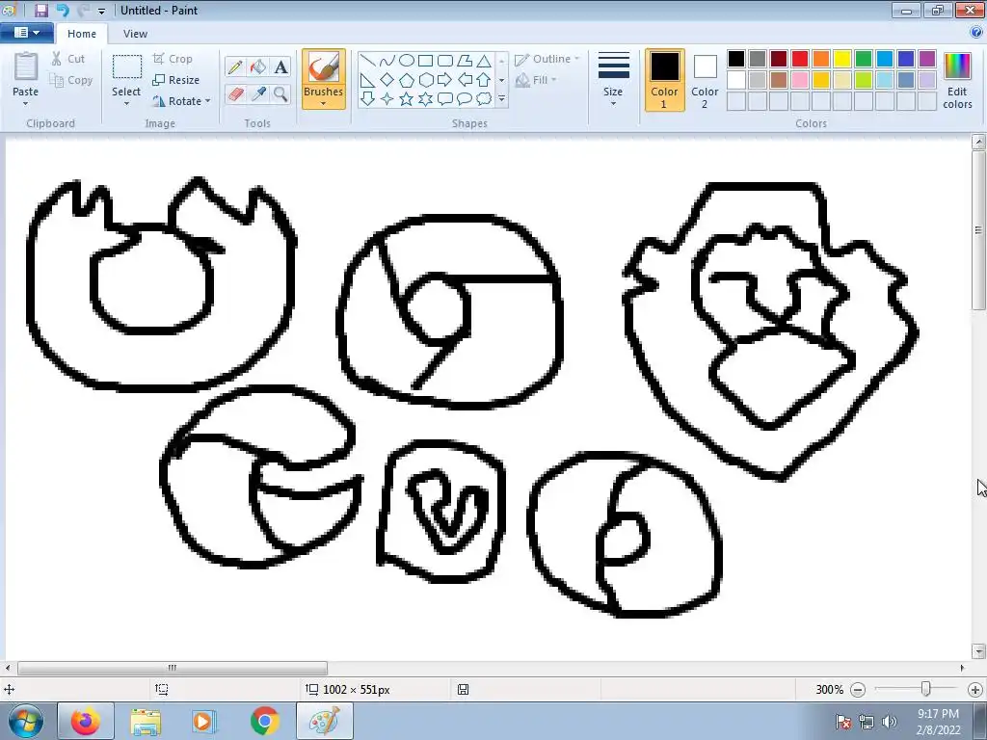The height and width of the screenshot is (740, 987).
Task: Open Firefox from the taskbar
Action: (86, 721)
